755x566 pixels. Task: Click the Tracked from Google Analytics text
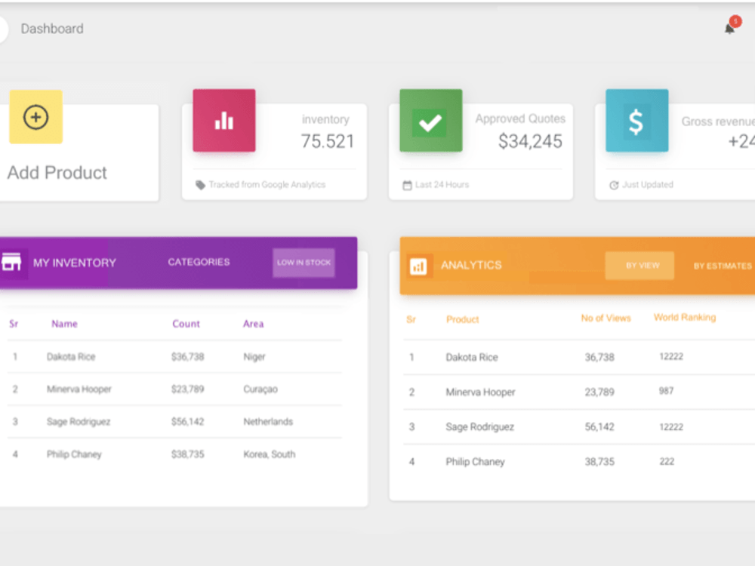(267, 185)
